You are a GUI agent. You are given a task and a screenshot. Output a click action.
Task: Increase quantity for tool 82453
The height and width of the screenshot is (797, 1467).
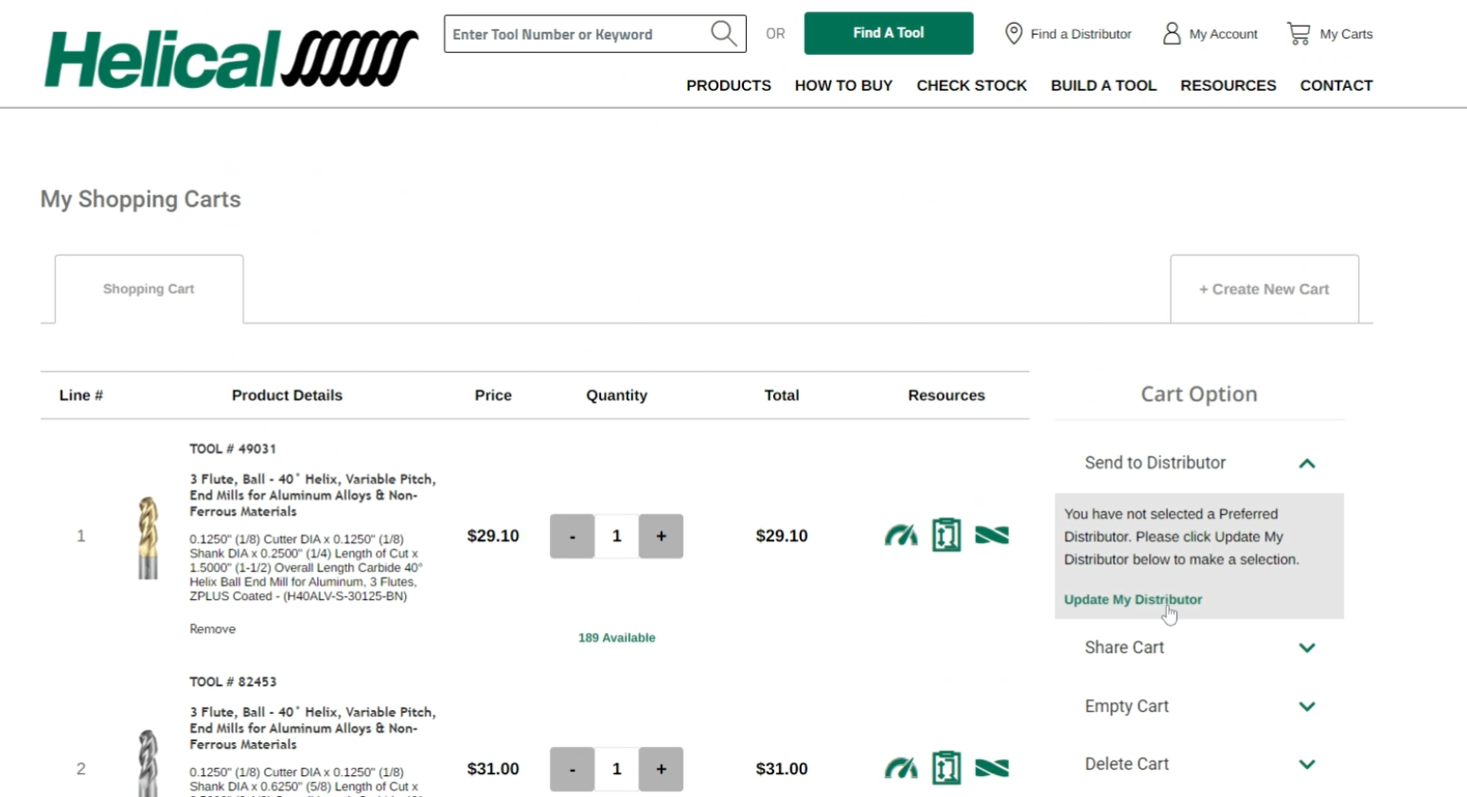[661, 769]
